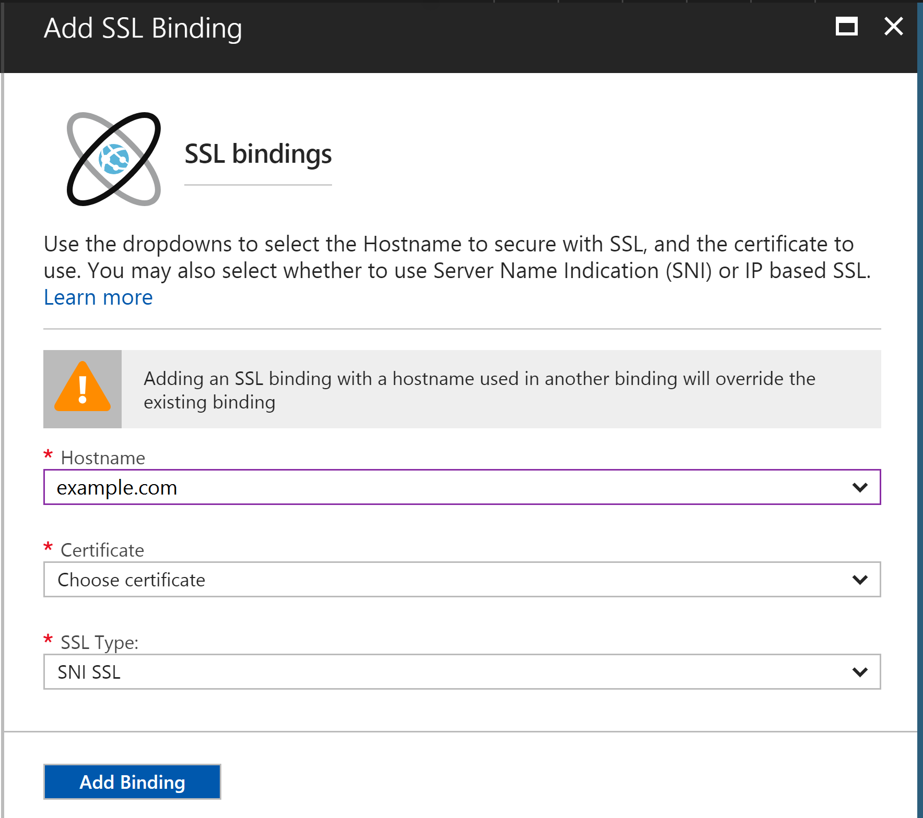Click the Hostname field label
The width and height of the screenshot is (923, 818).
103,458
